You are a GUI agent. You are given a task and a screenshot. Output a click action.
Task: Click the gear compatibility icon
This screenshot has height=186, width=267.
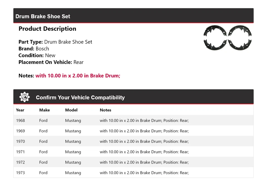[x=24, y=97]
